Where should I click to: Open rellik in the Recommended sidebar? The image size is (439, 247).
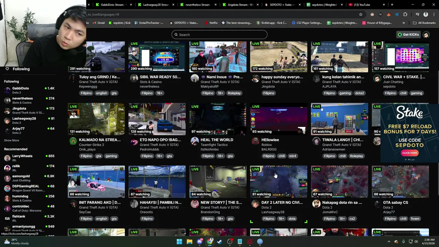(x=29, y=168)
